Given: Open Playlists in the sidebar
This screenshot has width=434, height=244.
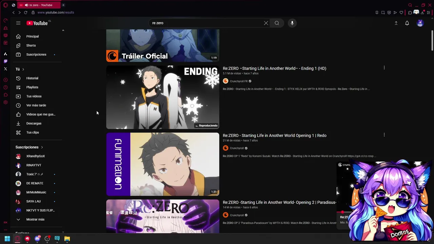Looking at the screenshot, I should pos(36,87).
